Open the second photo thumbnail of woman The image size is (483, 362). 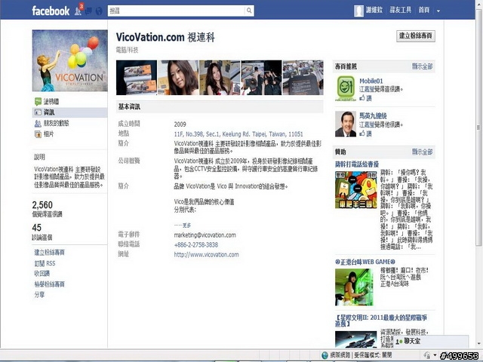click(x=178, y=78)
